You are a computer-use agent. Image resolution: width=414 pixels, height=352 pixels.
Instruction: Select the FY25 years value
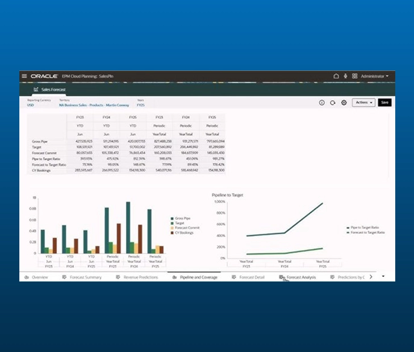141,105
